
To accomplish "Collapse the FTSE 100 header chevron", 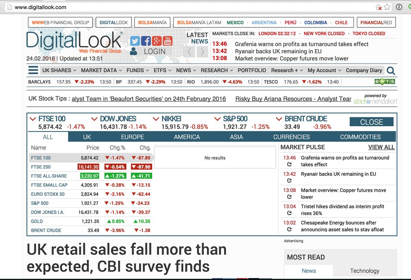I will coord(33,119).
